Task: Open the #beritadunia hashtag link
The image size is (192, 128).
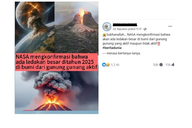Action: point(112,48)
